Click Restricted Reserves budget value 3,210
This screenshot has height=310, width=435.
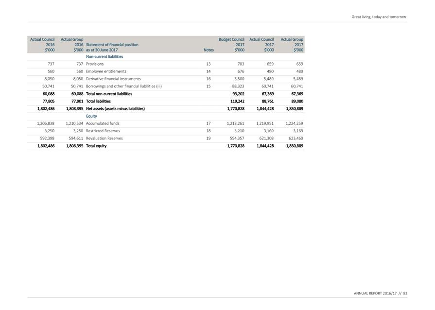point(239,131)
